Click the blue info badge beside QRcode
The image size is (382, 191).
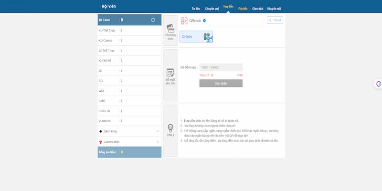(x=204, y=21)
